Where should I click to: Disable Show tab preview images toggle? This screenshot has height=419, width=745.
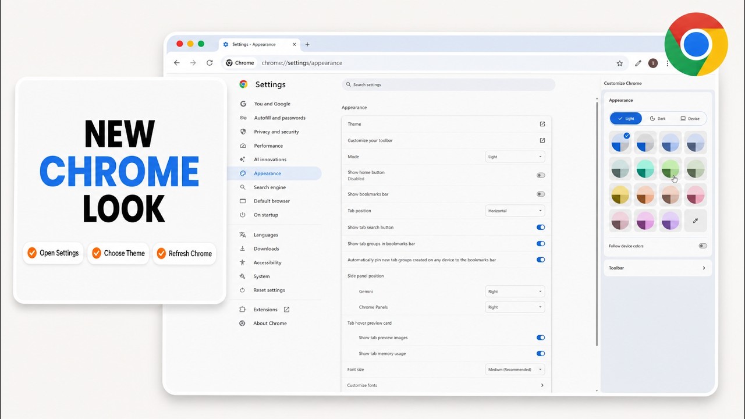[x=541, y=338]
